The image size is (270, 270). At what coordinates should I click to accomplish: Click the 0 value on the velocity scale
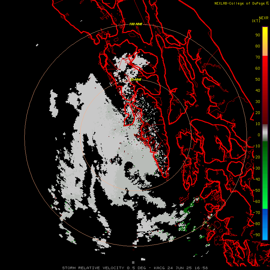point(259,135)
